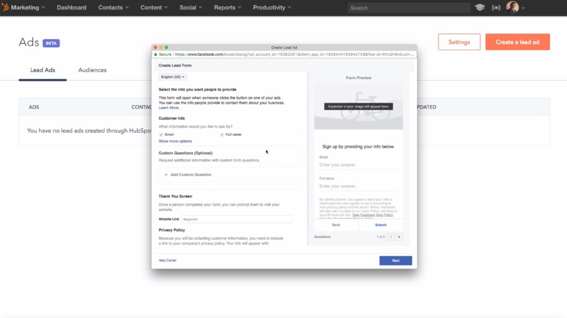
Task: Click Show more options link
Action: (x=175, y=141)
